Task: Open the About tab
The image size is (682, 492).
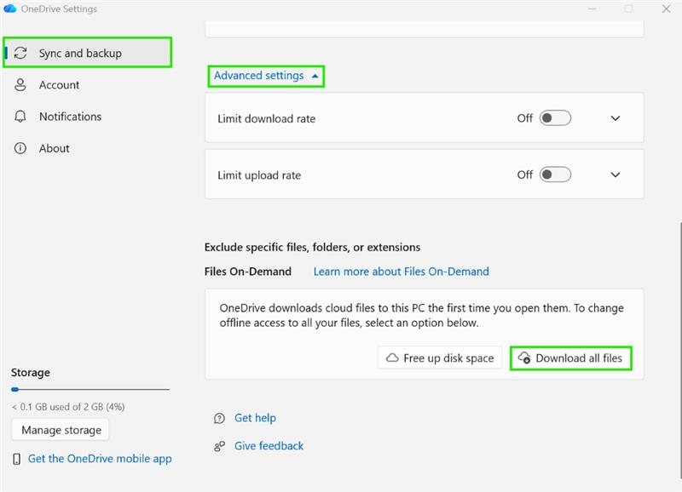Action: pyautogui.click(x=54, y=148)
